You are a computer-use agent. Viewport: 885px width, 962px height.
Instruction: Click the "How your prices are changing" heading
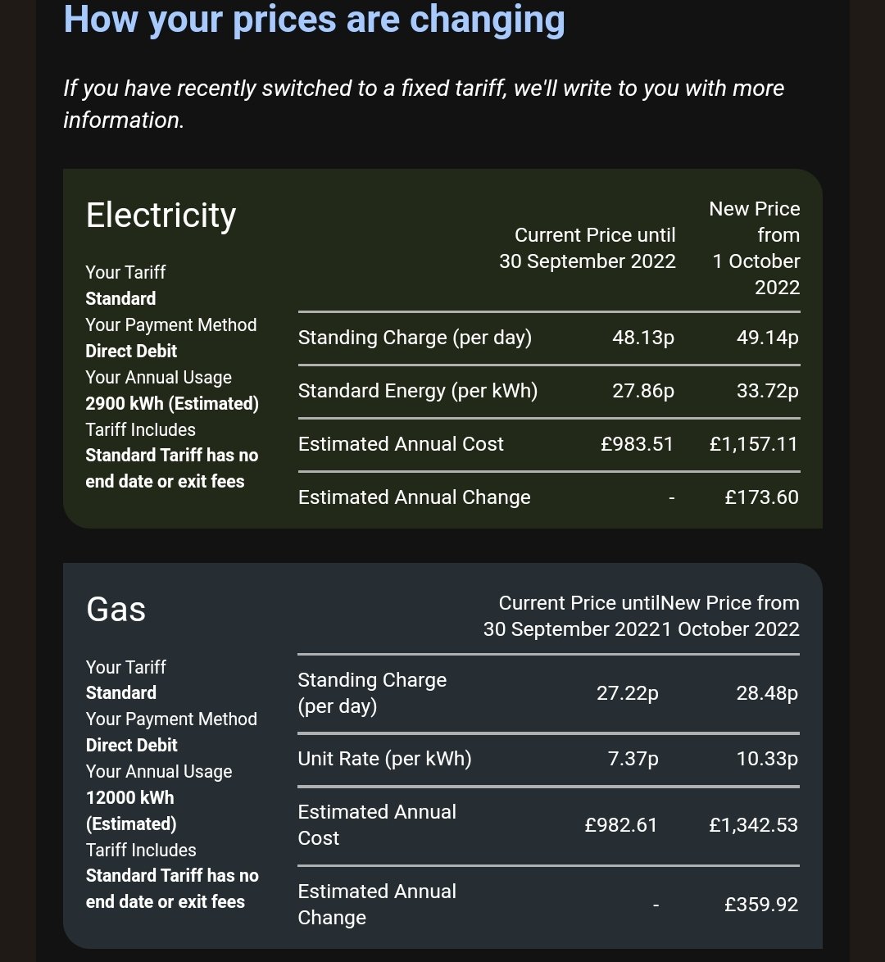(314, 18)
